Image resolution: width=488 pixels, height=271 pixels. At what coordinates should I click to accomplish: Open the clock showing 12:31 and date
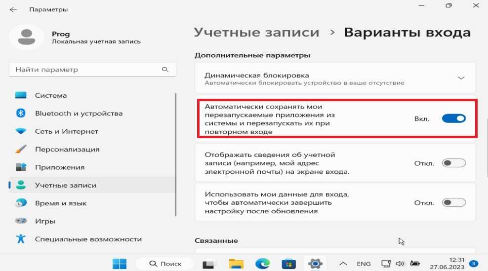447,264
